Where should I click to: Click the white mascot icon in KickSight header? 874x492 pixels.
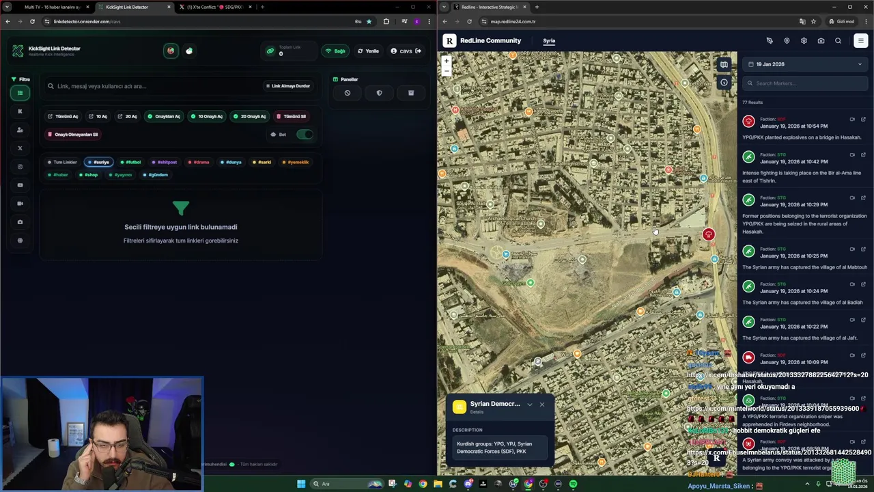(x=189, y=51)
